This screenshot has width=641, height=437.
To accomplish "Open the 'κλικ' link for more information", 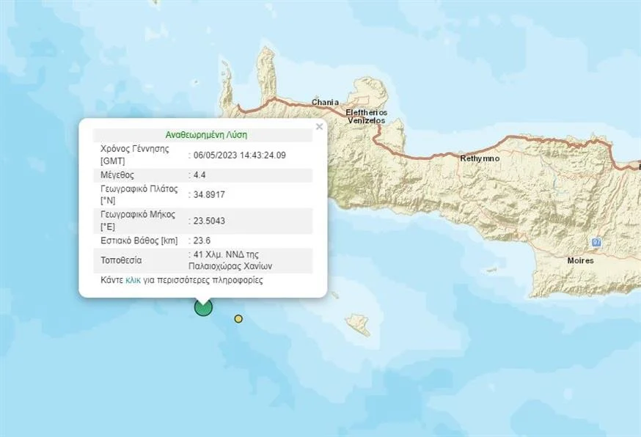I will tap(133, 280).
